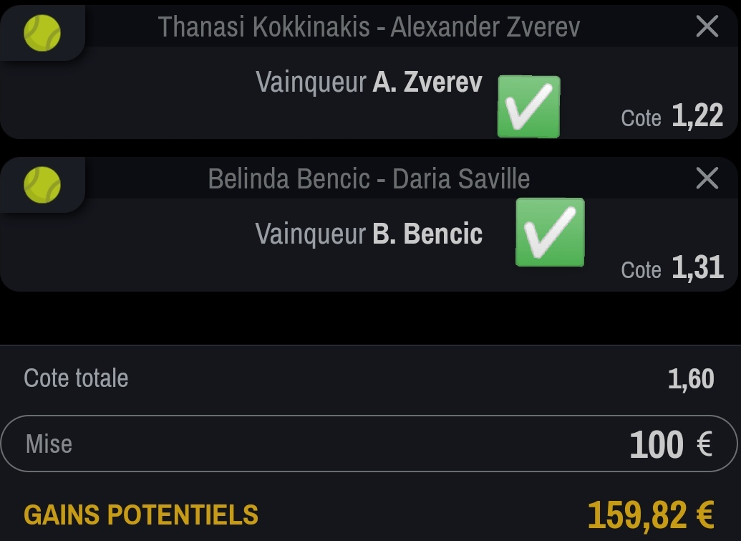
Task: Remove the Bencic - Saville bet with the X
Action: click(x=707, y=178)
